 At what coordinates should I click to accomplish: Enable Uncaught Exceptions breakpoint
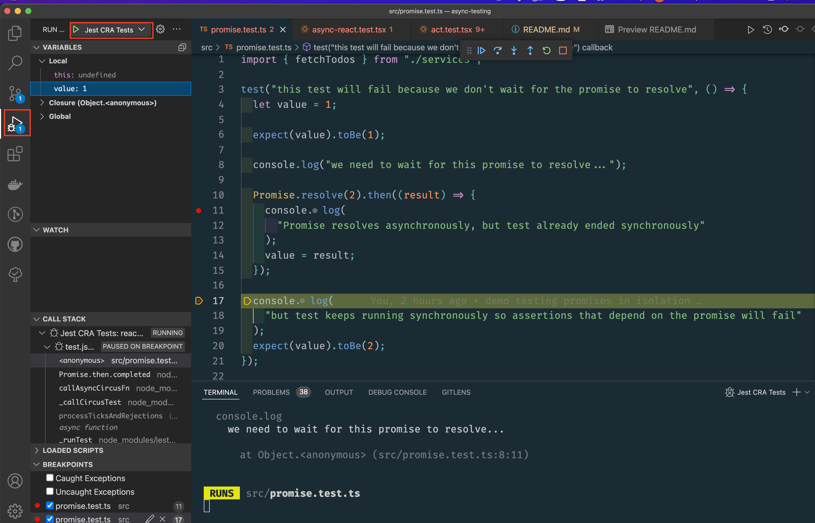(50, 491)
